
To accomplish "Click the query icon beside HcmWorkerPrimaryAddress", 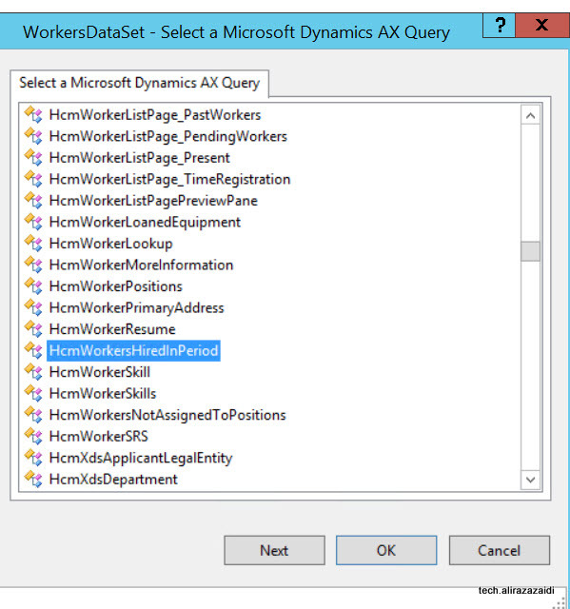I will 33,307.
